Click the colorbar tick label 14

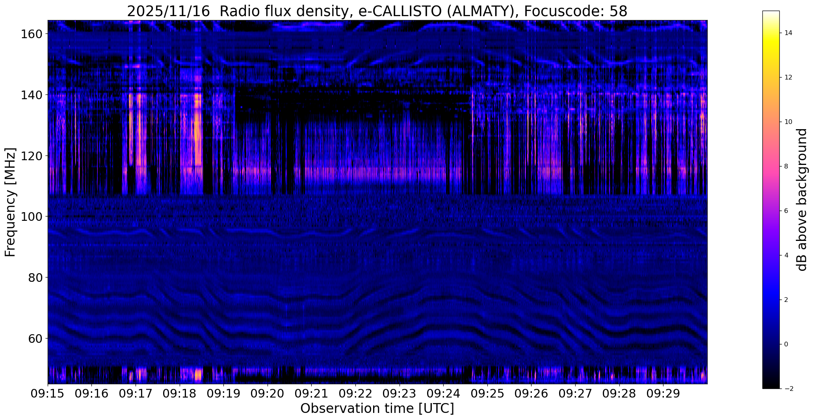[788, 33]
